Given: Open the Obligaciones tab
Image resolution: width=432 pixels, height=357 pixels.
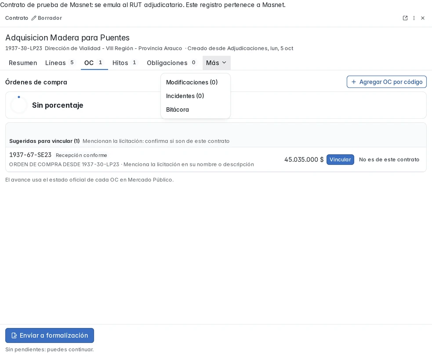Looking at the screenshot, I should pos(171,63).
